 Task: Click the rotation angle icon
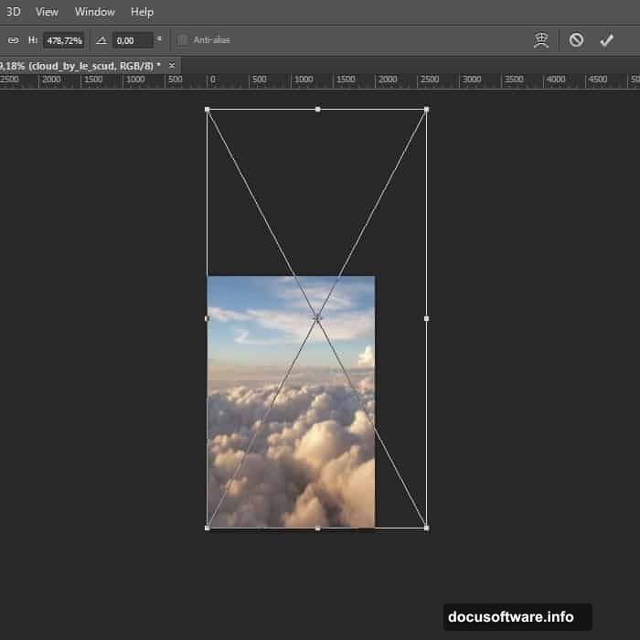coord(101,40)
